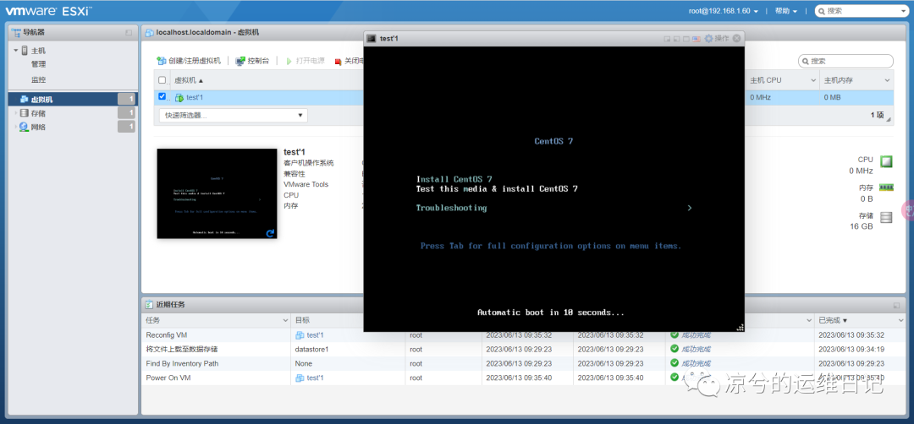Collapse the Navigator (导航器) panel with its header icon
Viewport: 914px width, 424px height.
129,33
